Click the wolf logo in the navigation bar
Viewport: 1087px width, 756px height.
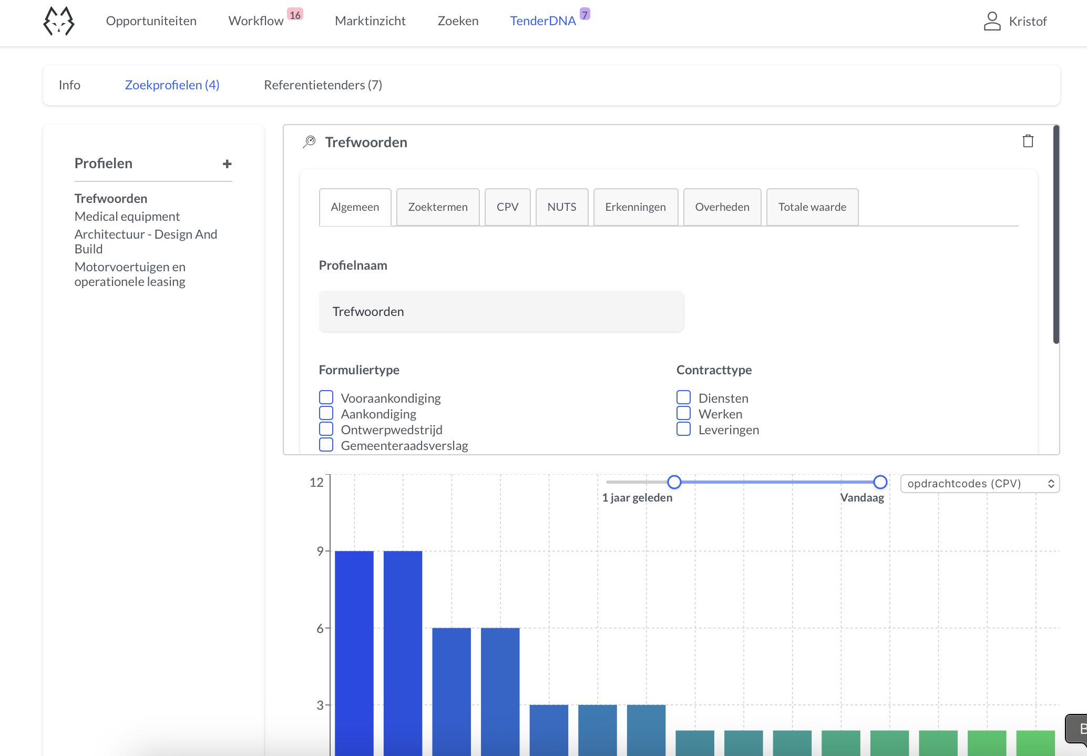coord(58,21)
